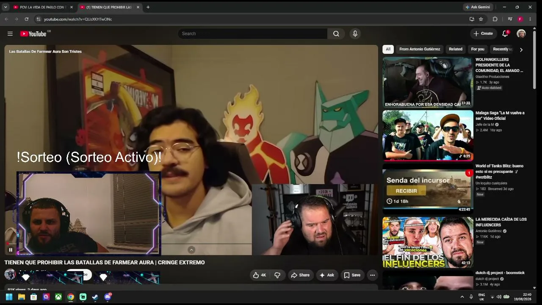Share the video

[300, 275]
